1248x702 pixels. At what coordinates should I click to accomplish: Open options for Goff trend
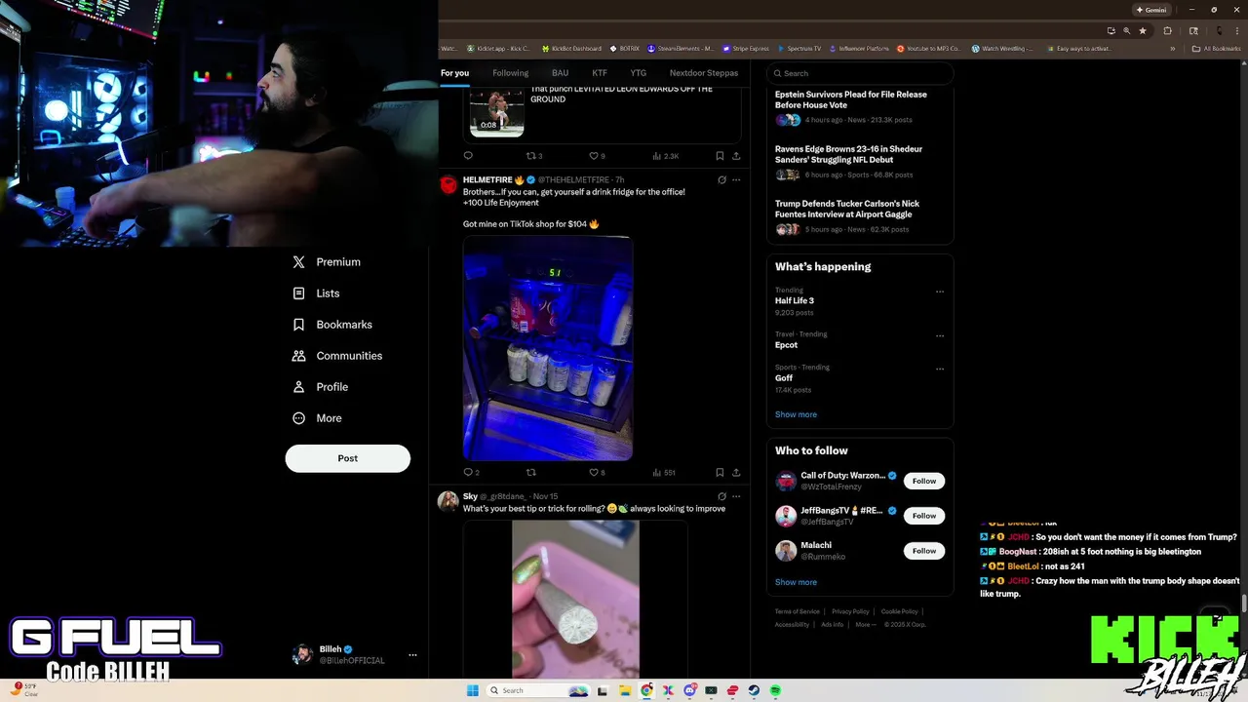[x=940, y=369]
